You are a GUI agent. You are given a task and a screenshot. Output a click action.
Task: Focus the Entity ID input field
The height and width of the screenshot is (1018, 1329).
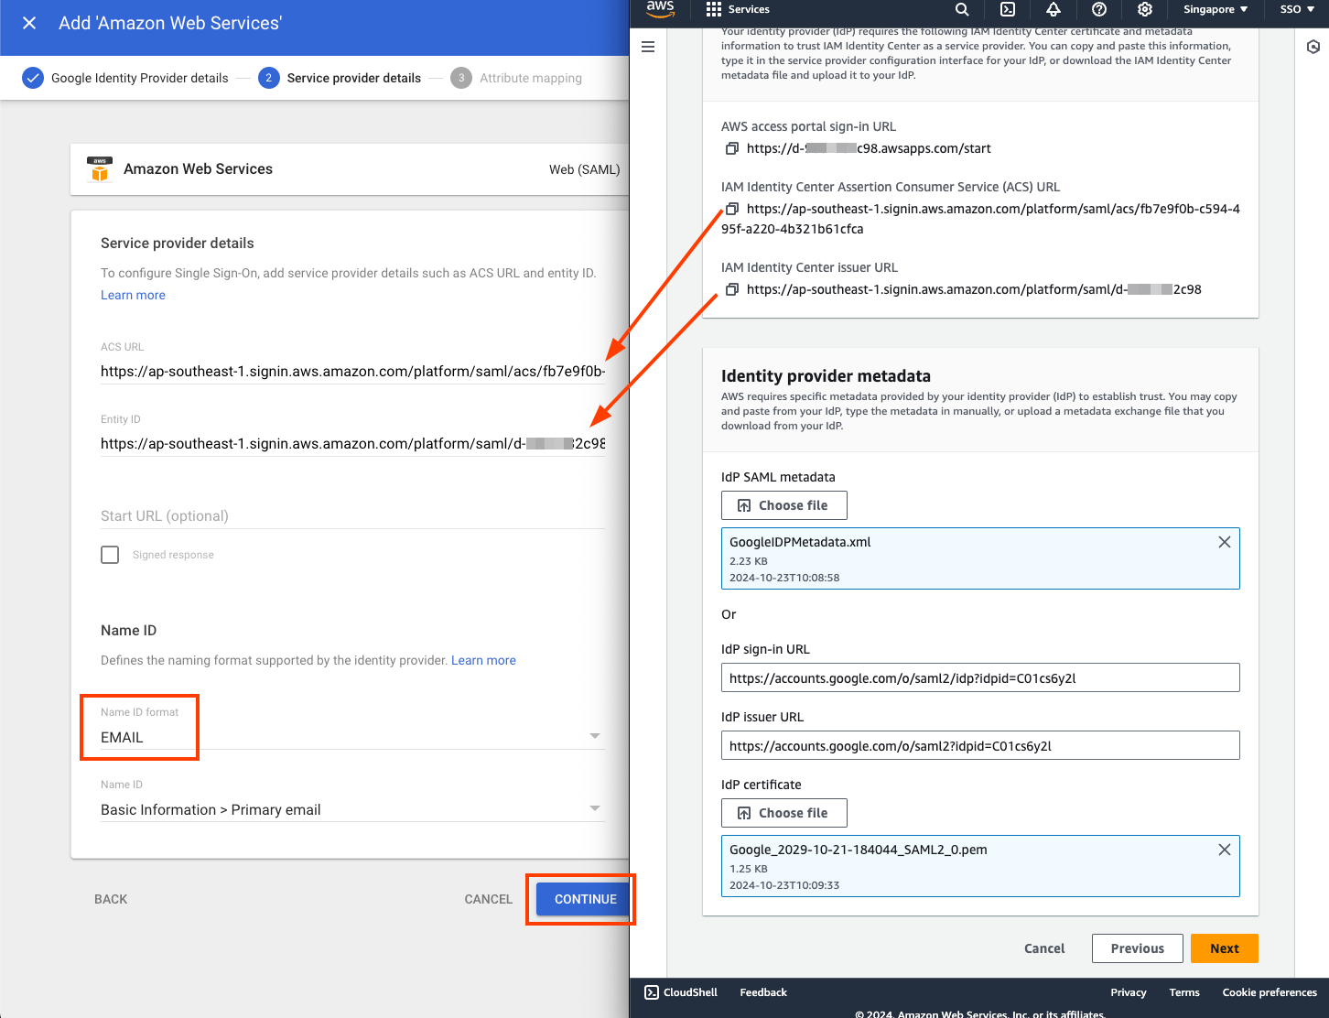point(352,443)
